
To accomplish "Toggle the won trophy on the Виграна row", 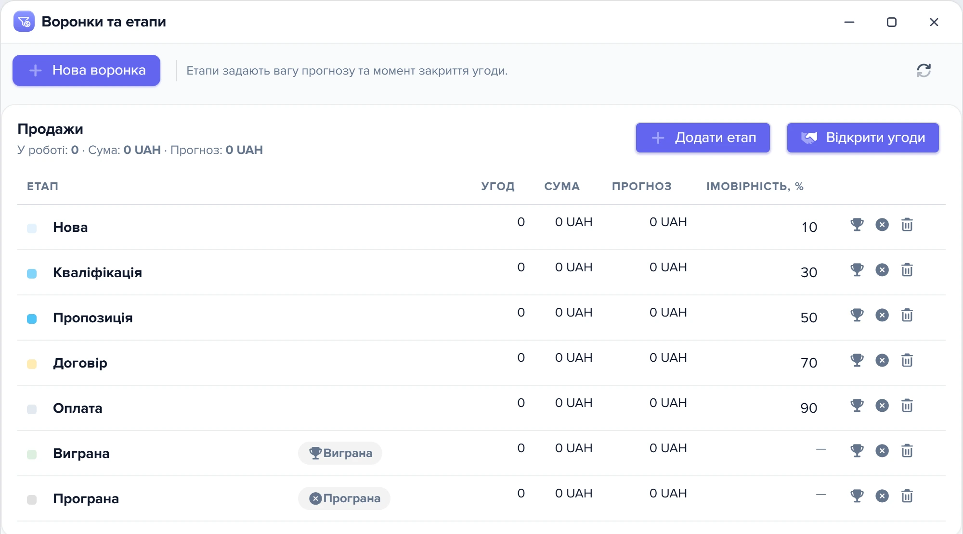I will click(857, 451).
